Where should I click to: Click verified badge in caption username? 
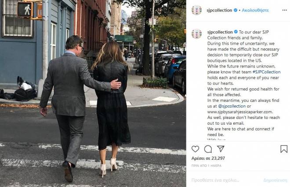click(236, 32)
